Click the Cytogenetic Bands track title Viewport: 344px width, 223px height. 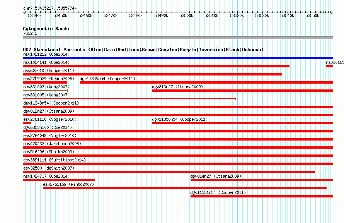click(x=46, y=29)
